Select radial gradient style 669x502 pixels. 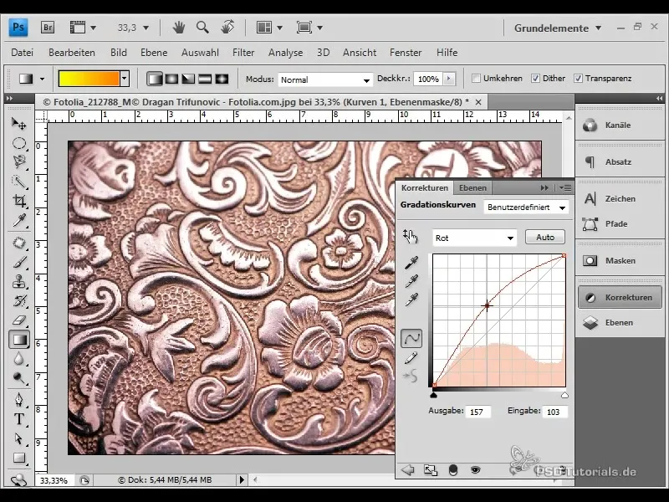pos(171,79)
